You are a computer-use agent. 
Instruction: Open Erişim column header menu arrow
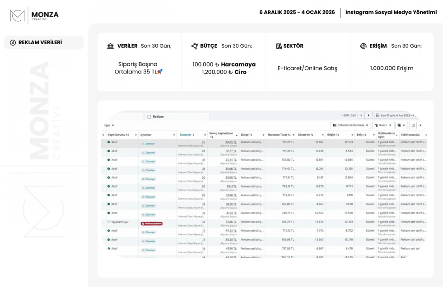tap(352, 135)
